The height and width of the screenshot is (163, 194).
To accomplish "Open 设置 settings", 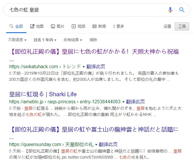I will [167, 26].
